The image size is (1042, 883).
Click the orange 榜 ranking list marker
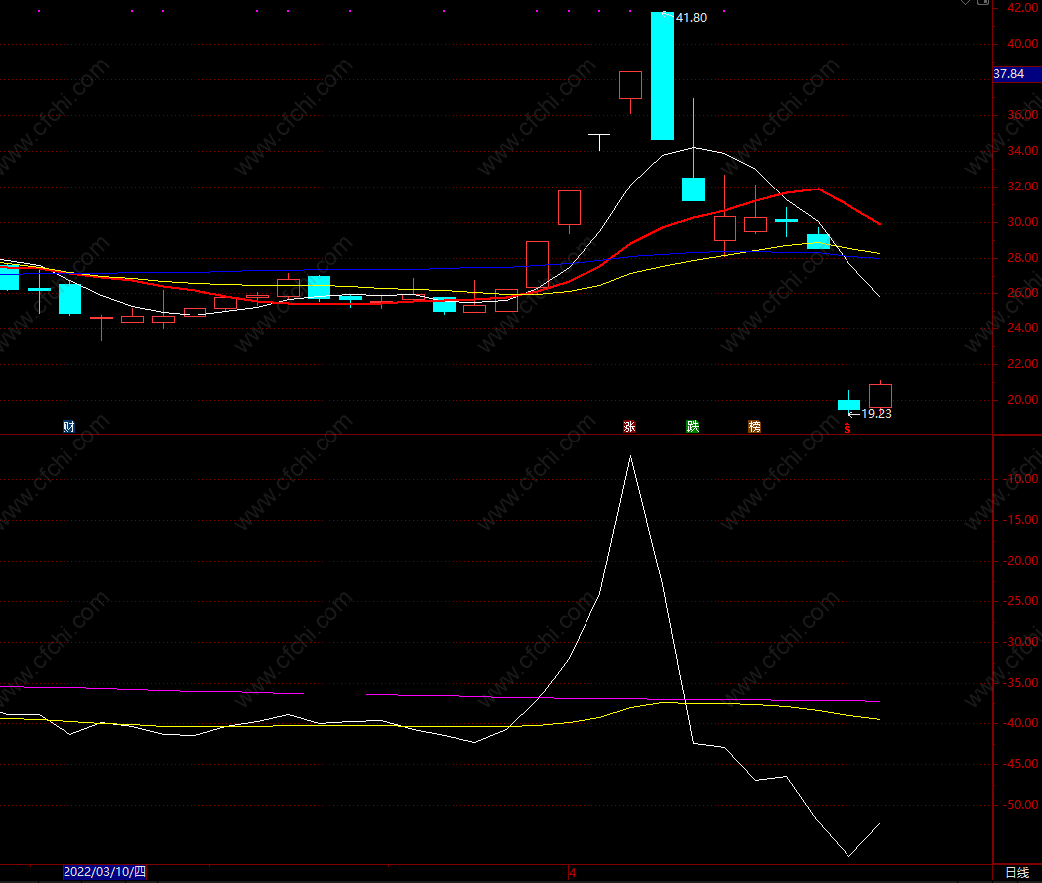click(x=755, y=427)
